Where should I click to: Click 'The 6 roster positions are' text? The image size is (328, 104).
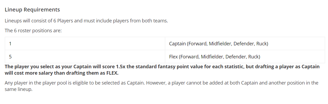coord(33,30)
